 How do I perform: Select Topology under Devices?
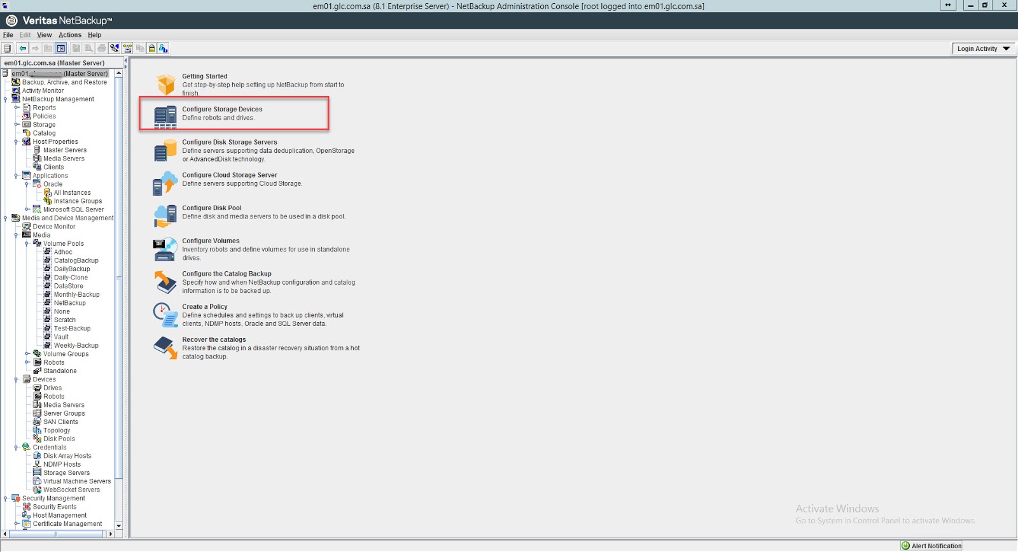click(57, 430)
